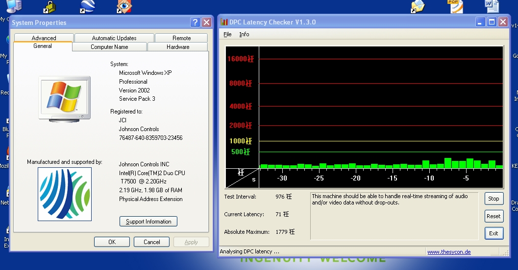This screenshot has width=518, height=270.
Task: Open the Advanced tab in System Properties
Action: tap(44, 38)
